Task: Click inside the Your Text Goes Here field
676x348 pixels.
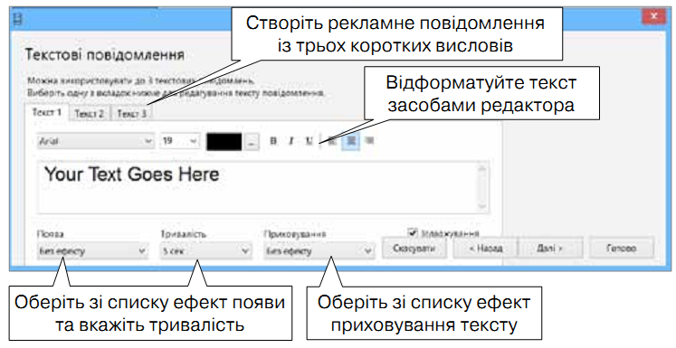Action: 263,187
